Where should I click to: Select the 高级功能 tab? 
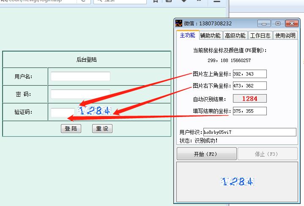235,35
